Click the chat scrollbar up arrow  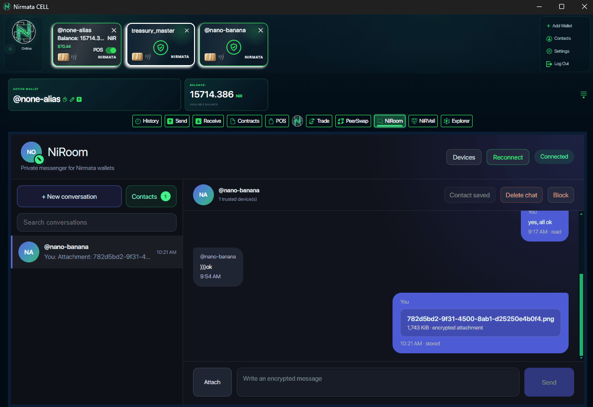[x=581, y=214]
